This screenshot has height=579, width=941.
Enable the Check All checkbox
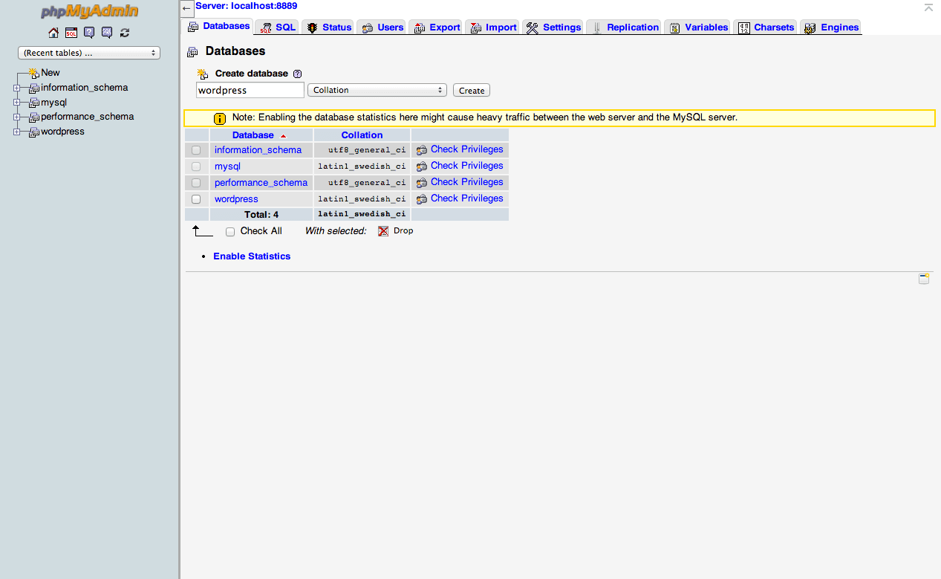pyautogui.click(x=230, y=231)
